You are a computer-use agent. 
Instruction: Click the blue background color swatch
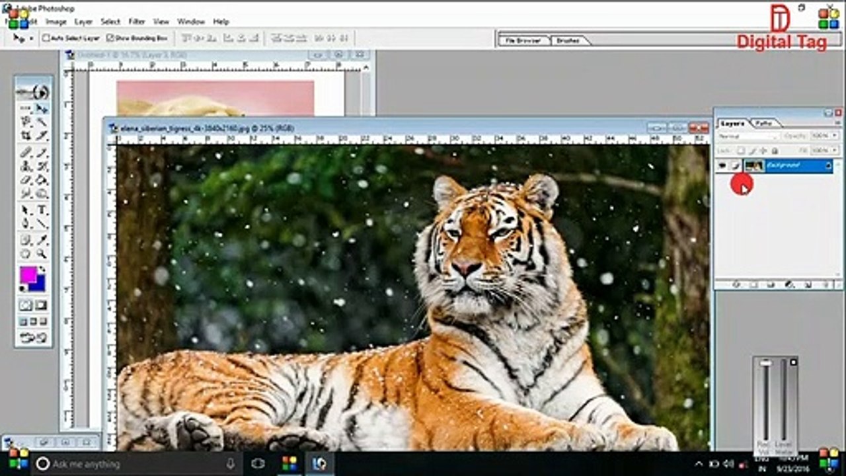pos(39,284)
